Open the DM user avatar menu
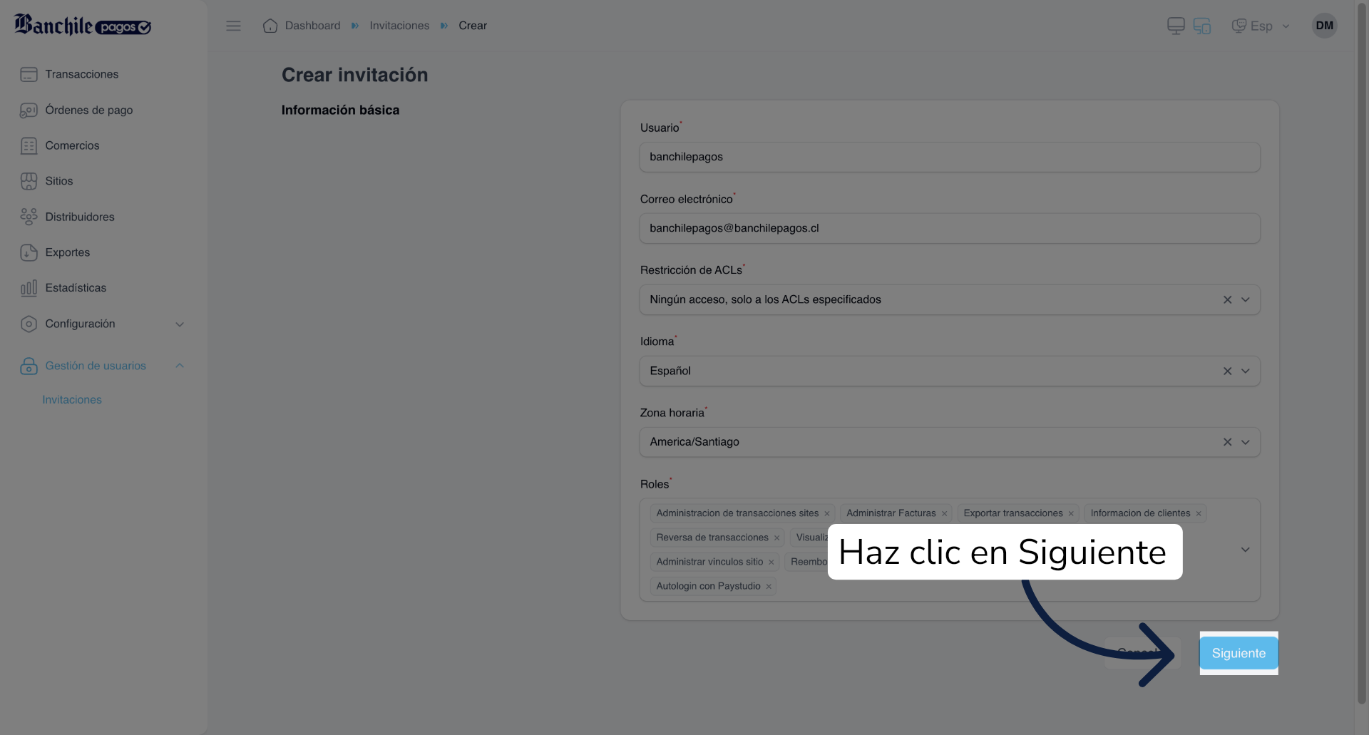This screenshot has width=1369, height=735. click(1324, 26)
